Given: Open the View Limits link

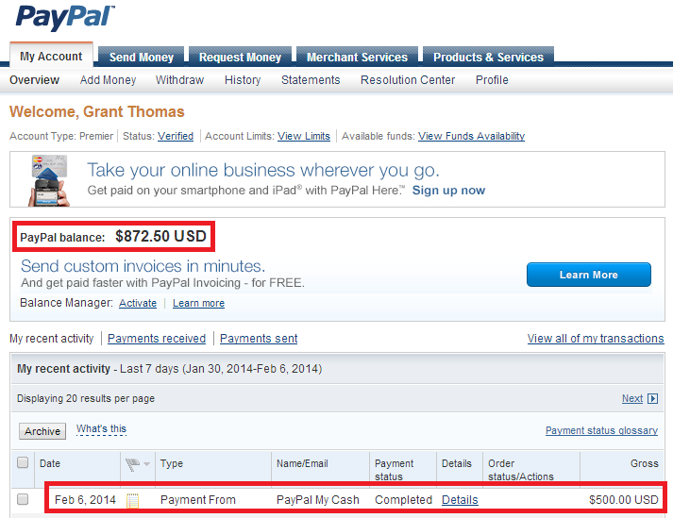Looking at the screenshot, I should [304, 136].
